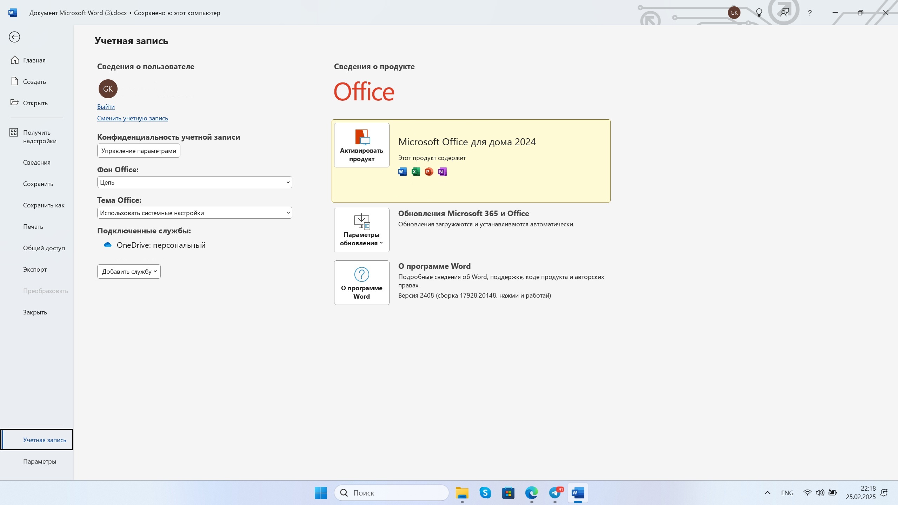Click the taskbar Поиск search box
898x505 pixels.
392,493
